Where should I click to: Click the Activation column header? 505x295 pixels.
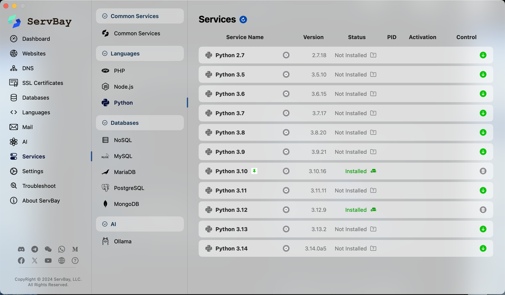click(423, 37)
